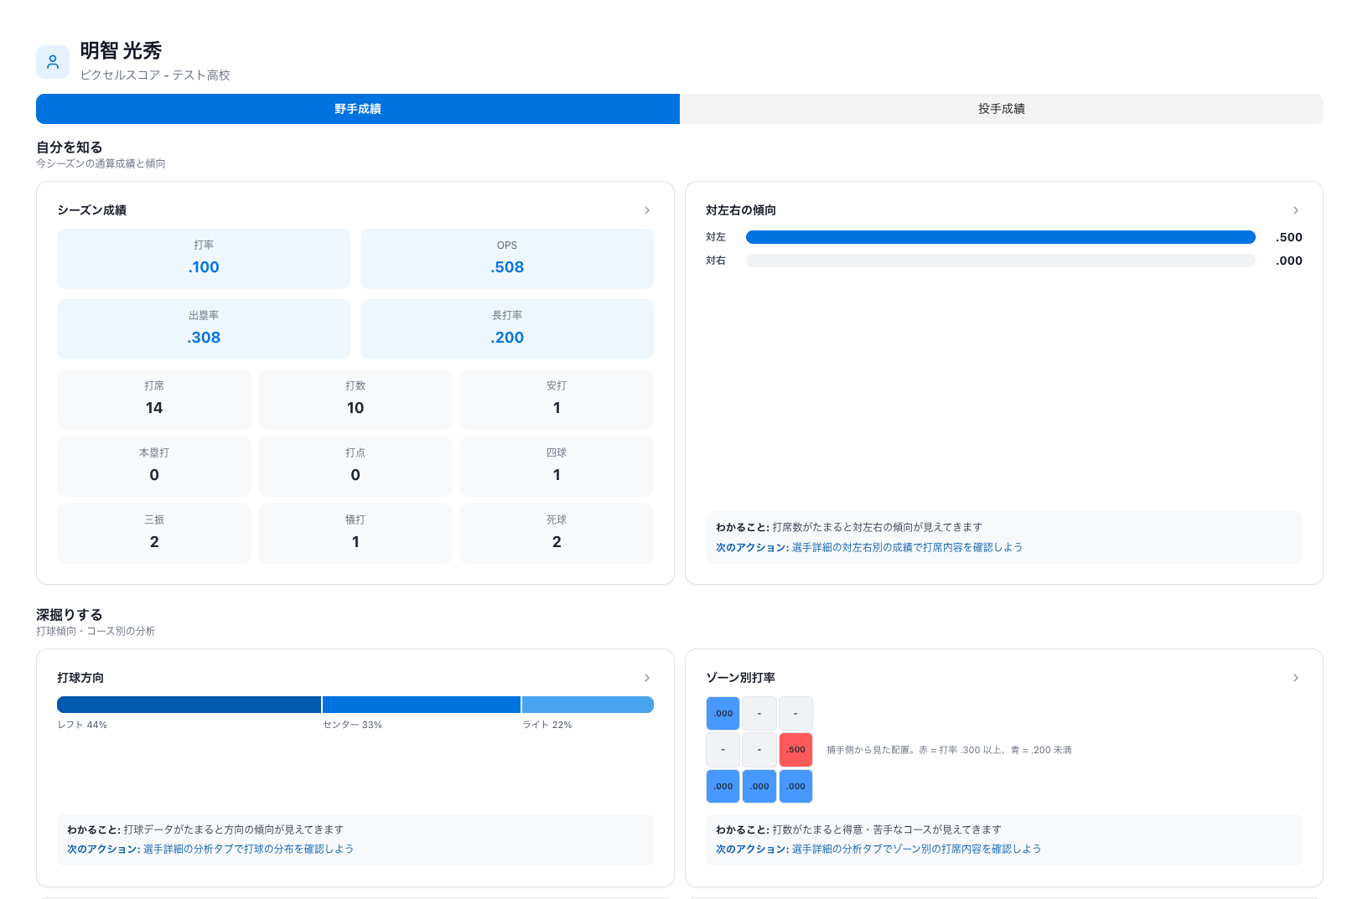Select the 打席 14 stat tile
The width and height of the screenshot is (1363, 899).
coord(154,400)
